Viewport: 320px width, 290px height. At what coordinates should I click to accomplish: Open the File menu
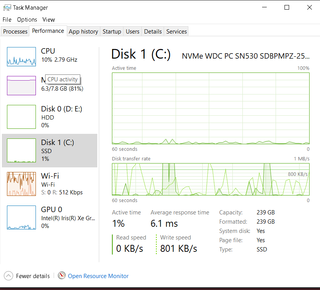pos(7,20)
